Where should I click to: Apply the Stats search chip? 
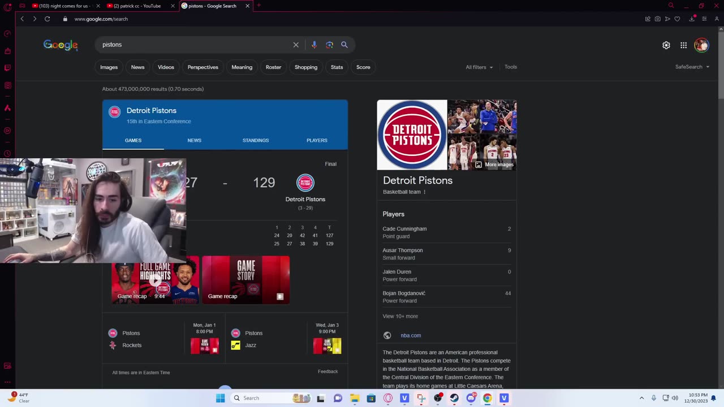coord(337,67)
